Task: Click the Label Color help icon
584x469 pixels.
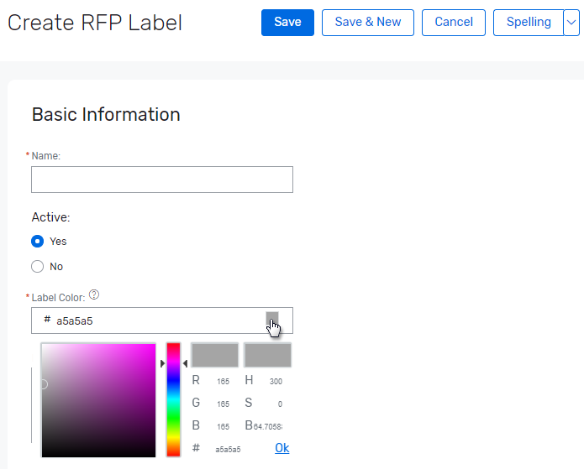Action: pos(94,295)
